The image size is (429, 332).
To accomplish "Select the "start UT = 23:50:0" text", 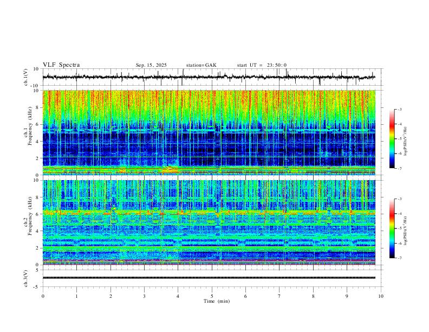I will point(262,65).
